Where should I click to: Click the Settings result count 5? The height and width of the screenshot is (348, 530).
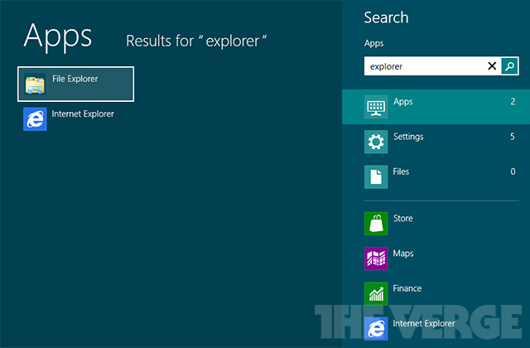(513, 136)
